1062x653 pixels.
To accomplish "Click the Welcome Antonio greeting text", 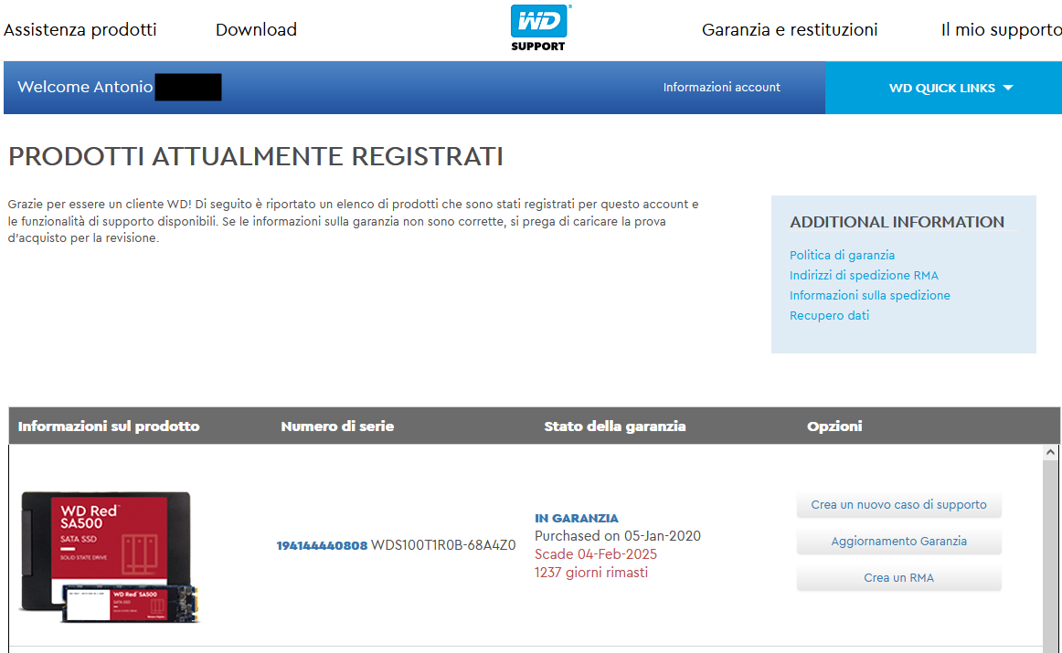I will point(85,88).
